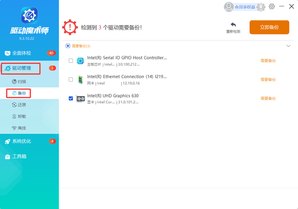Click the 驱动魔术师 app logo icon
Screen dimensions: 298x209
(x=29, y=15)
